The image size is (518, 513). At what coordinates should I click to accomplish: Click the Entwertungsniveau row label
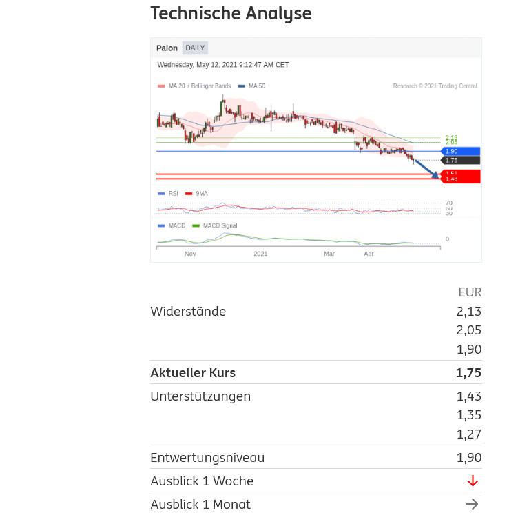point(207,458)
